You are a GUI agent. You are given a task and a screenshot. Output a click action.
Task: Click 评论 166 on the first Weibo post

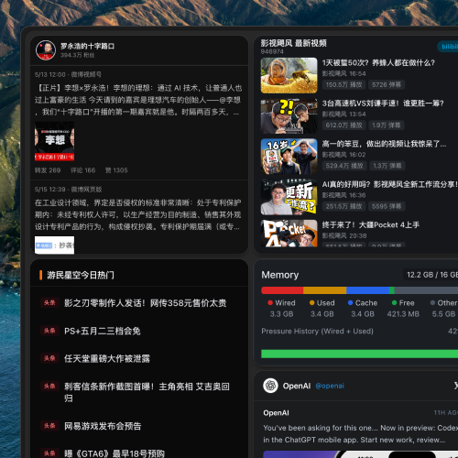83,170
